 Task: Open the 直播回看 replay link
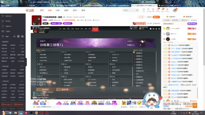pos(188,17)
